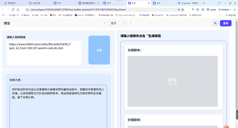Close the active 扣子 tab
238x128 pixels.
(148, 3)
